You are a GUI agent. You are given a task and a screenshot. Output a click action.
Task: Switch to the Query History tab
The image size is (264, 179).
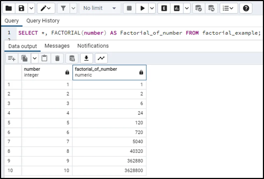pyautogui.click(x=43, y=21)
